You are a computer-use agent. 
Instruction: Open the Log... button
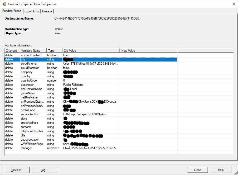coord(45,170)
